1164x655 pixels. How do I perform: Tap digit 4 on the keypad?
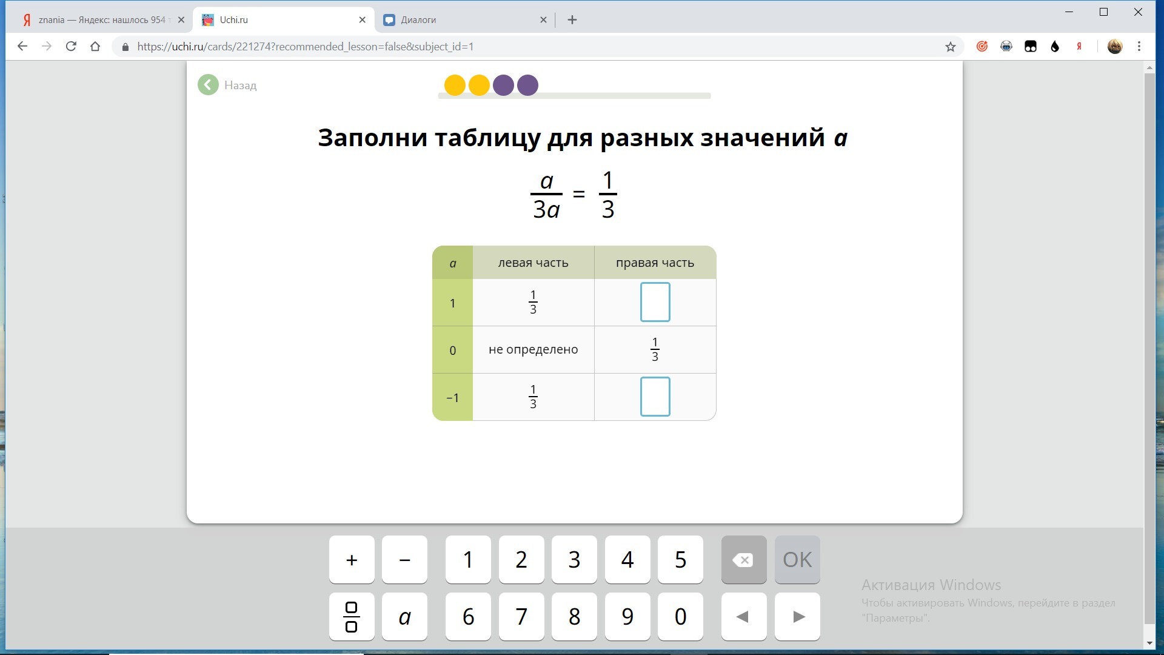(627, 559)
